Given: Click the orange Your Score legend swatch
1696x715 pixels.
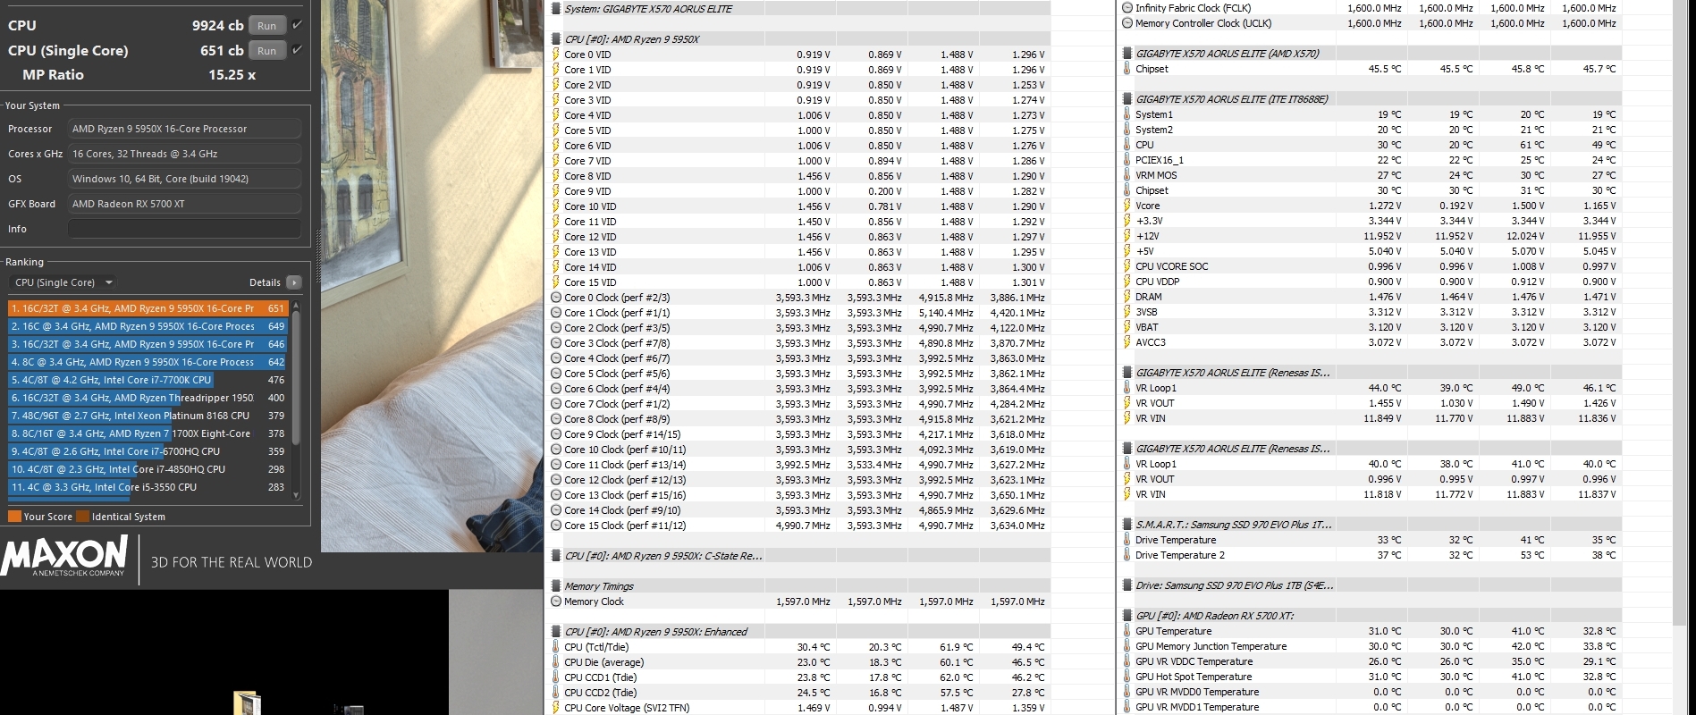Looking at the screenshot, I should pos(14,517).
